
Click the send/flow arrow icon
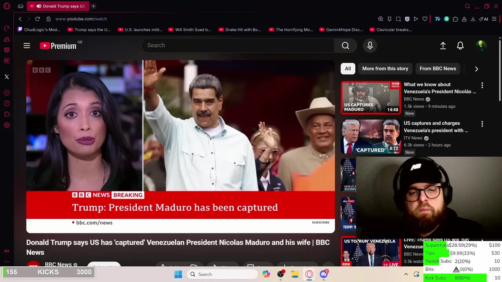(x=416, y=19)
